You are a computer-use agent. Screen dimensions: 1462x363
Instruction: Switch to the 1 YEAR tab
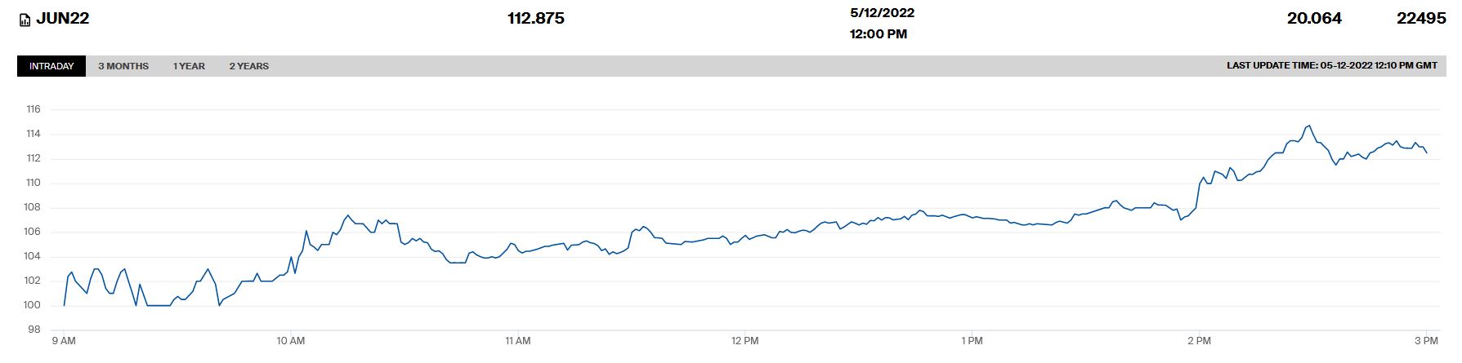[x=189, y=66]
